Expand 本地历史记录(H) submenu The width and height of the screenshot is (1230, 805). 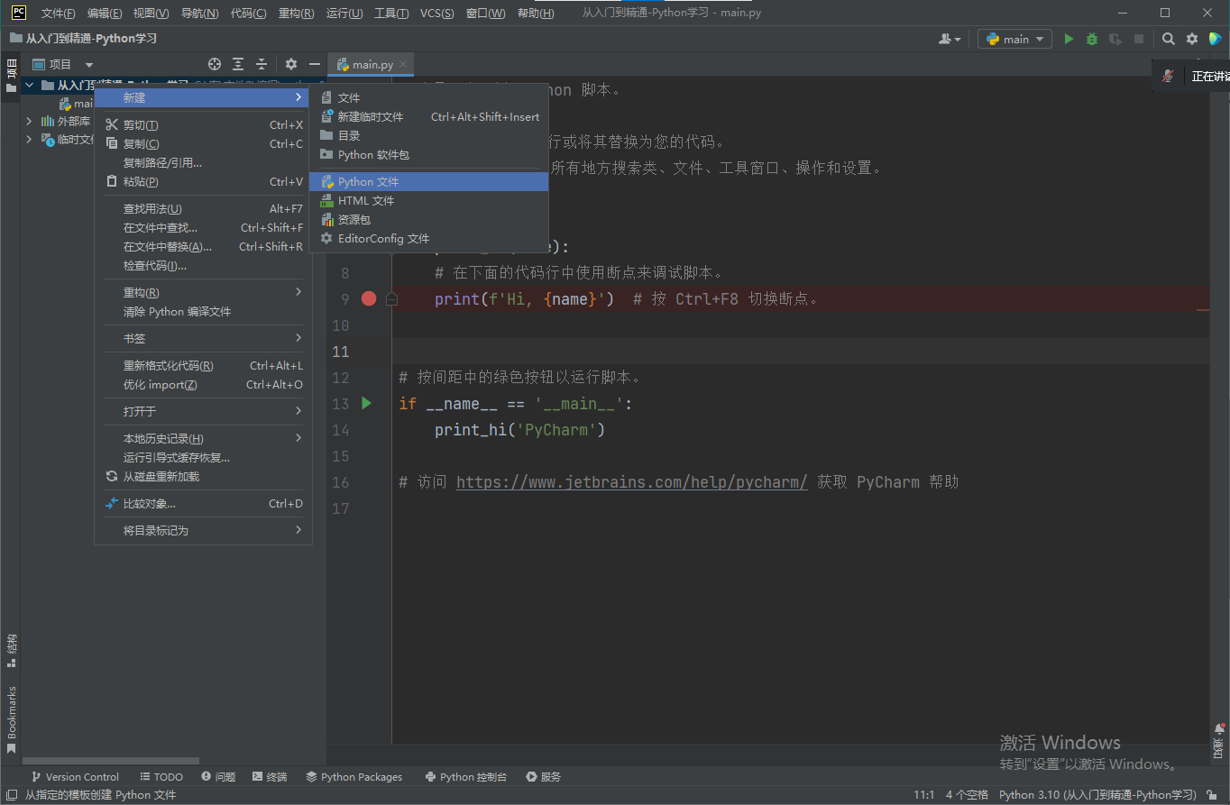coord(203,438)
